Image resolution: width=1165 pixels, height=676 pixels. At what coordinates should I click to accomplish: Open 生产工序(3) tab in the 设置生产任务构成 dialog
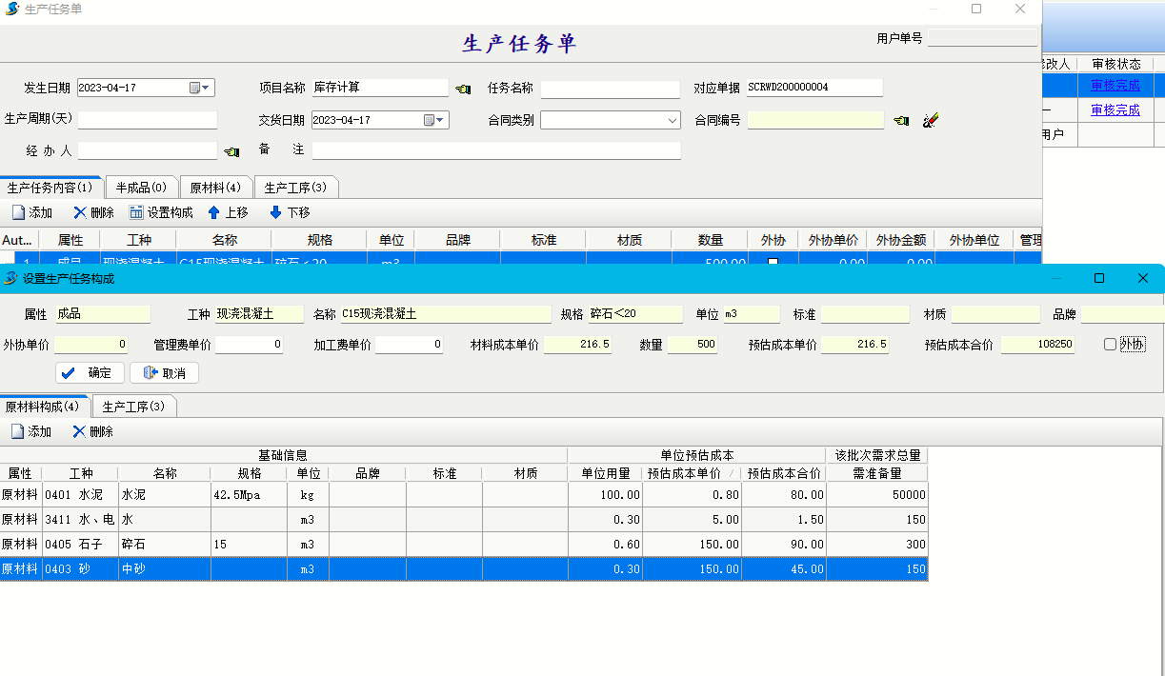[x=133, y=407]
